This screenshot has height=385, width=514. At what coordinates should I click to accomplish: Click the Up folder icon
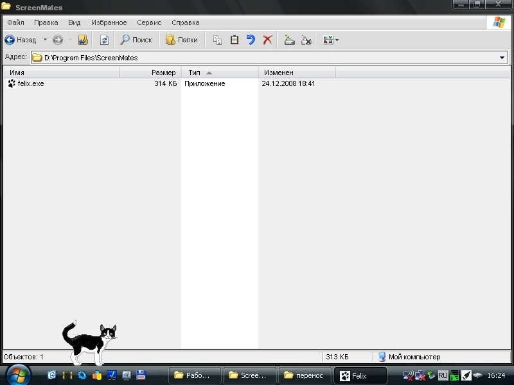83,40
